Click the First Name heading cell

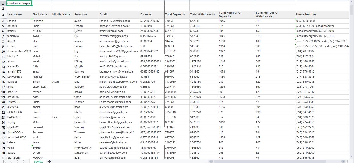pos(42,15)
